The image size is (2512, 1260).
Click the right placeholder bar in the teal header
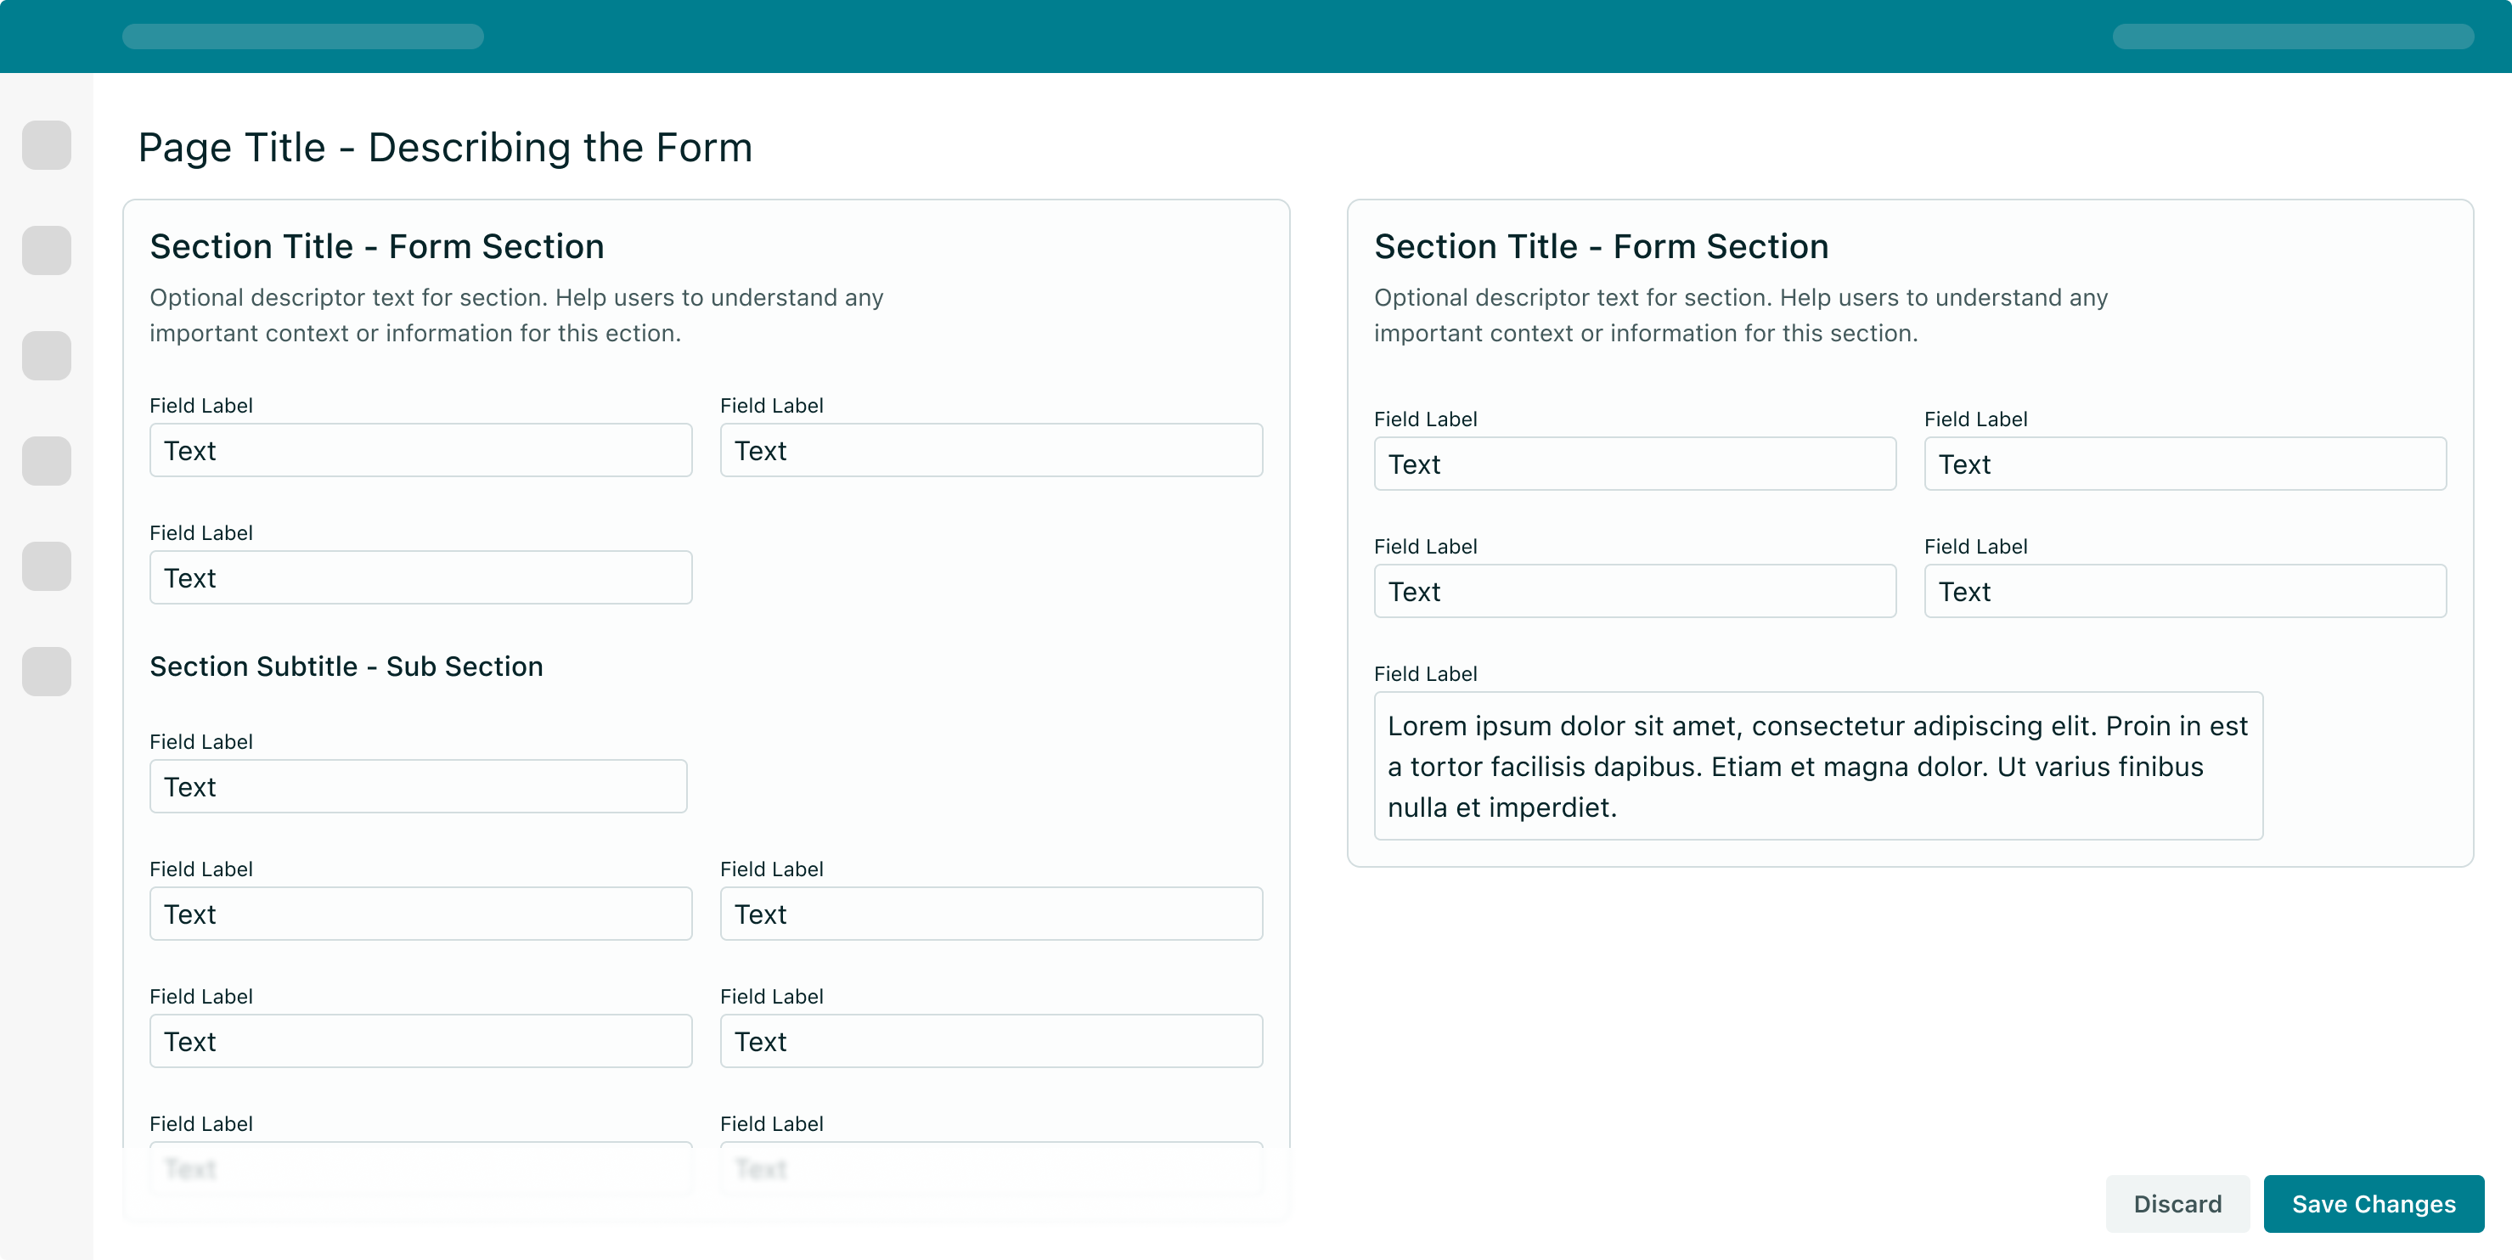coord(2293,36)
